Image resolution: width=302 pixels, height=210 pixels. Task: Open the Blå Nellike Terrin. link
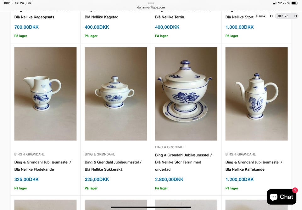tap(170, 17)
